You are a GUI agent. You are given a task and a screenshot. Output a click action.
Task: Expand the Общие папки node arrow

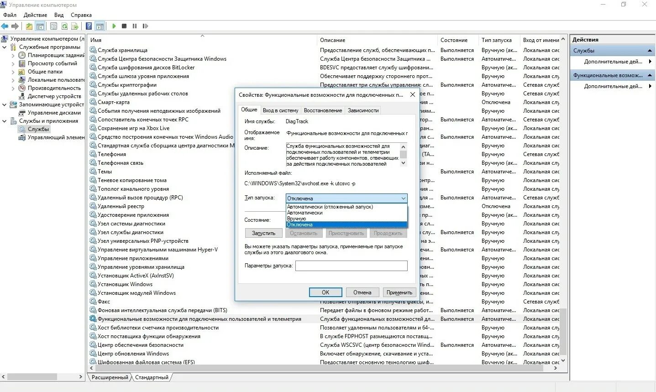pyautogui.click(x=13, y=72)
